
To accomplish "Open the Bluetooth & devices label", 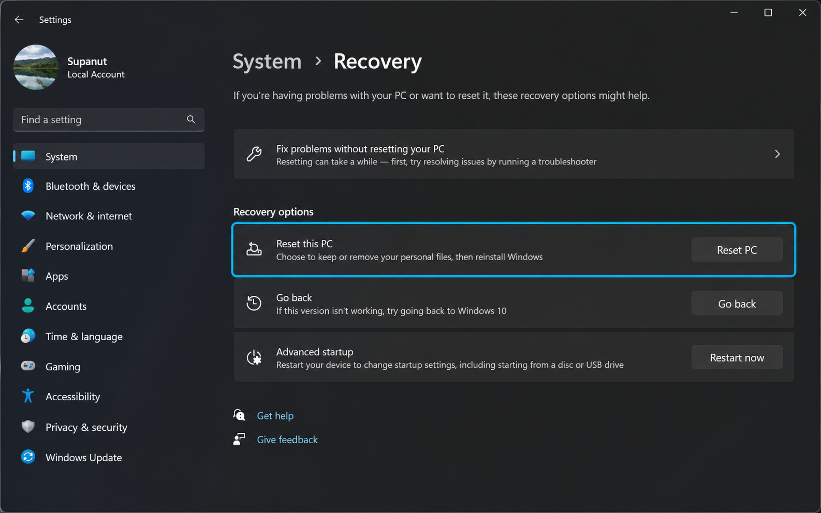I will [x=91, y=186].
